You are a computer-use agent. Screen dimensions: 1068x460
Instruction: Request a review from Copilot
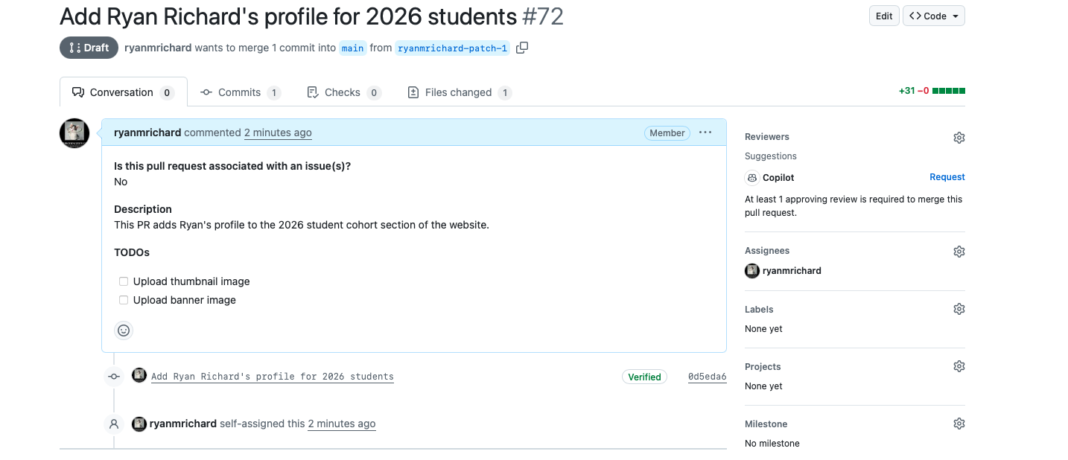coord(947,177)
